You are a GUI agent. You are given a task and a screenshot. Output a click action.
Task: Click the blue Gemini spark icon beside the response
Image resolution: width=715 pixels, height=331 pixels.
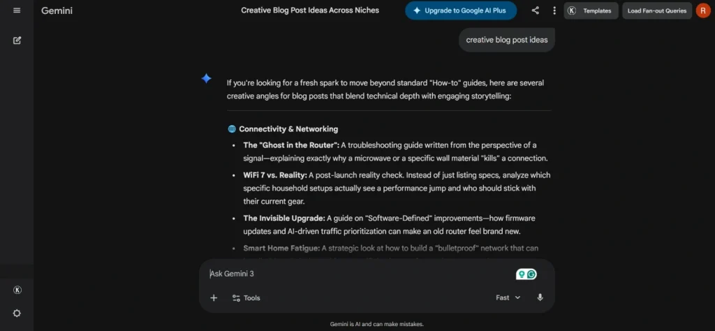[x=206, y=78]
